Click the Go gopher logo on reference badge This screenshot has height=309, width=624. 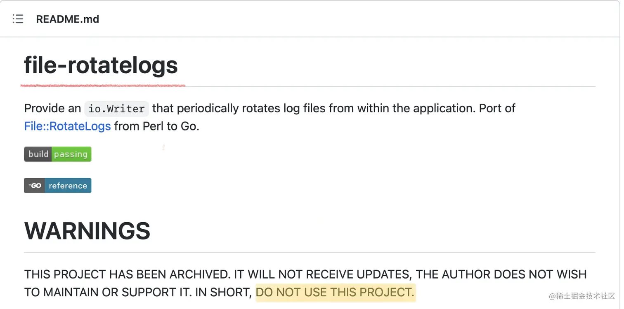coord(35,186)
